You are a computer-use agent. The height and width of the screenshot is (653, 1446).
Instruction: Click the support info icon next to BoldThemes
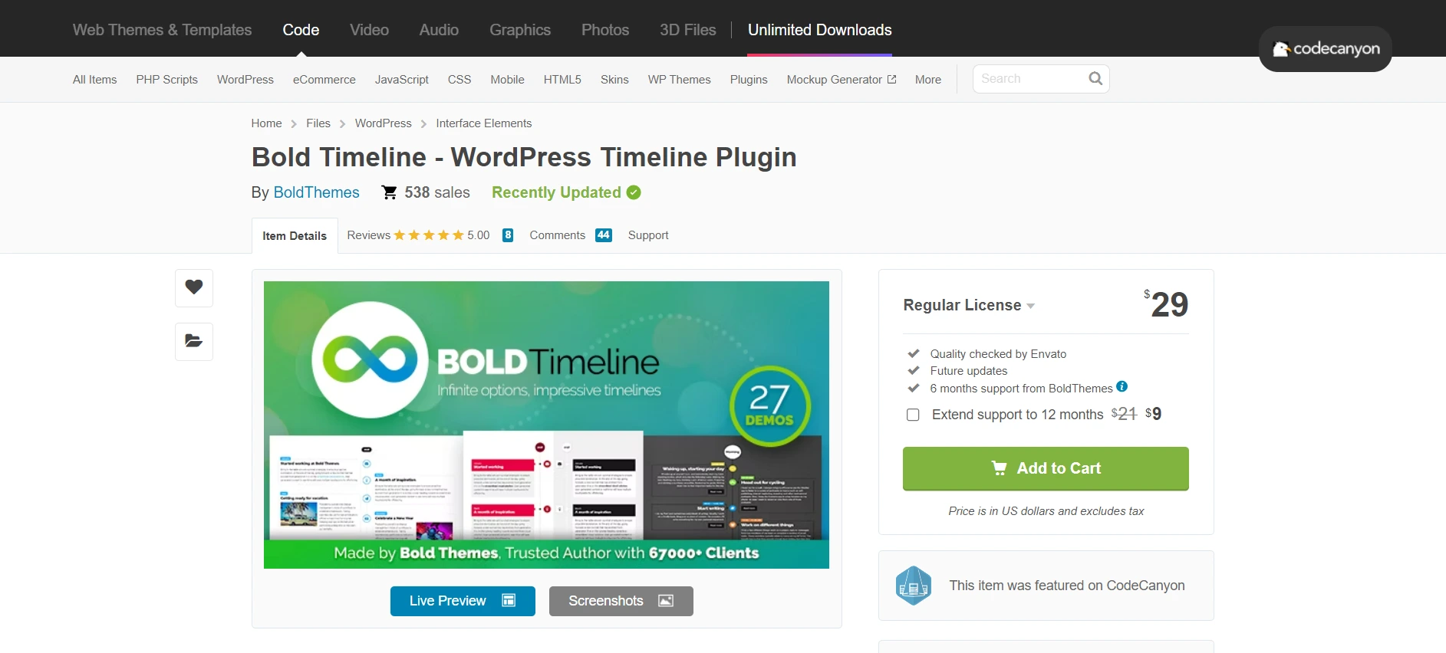point(1122,387)
